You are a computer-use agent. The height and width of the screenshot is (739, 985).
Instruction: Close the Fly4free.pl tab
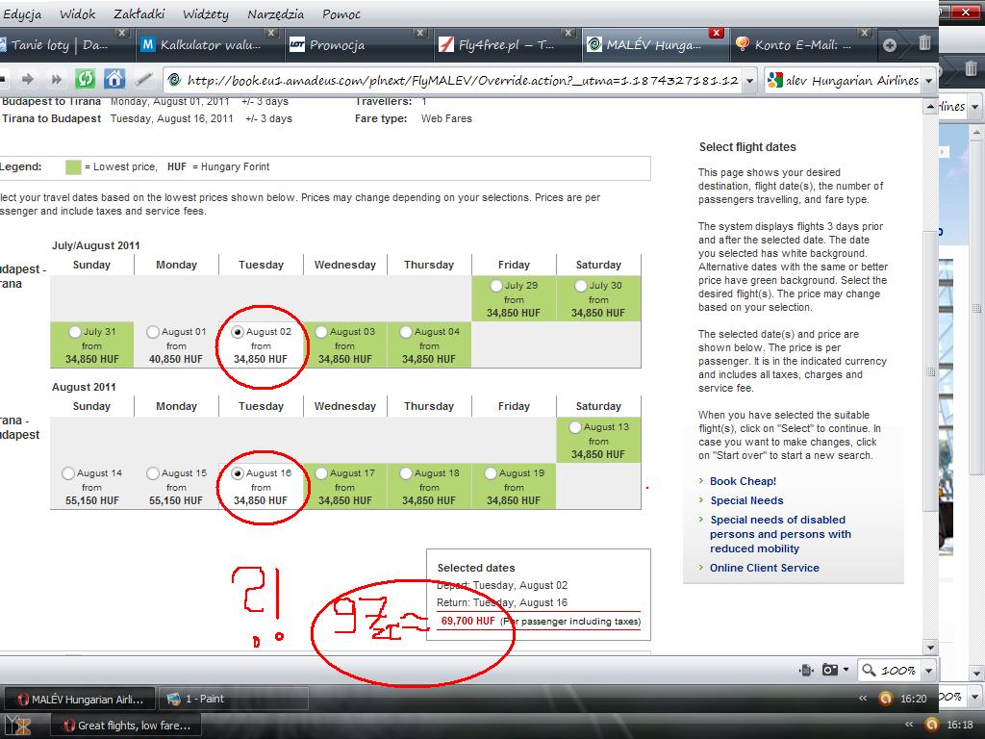tap(568, 33)
